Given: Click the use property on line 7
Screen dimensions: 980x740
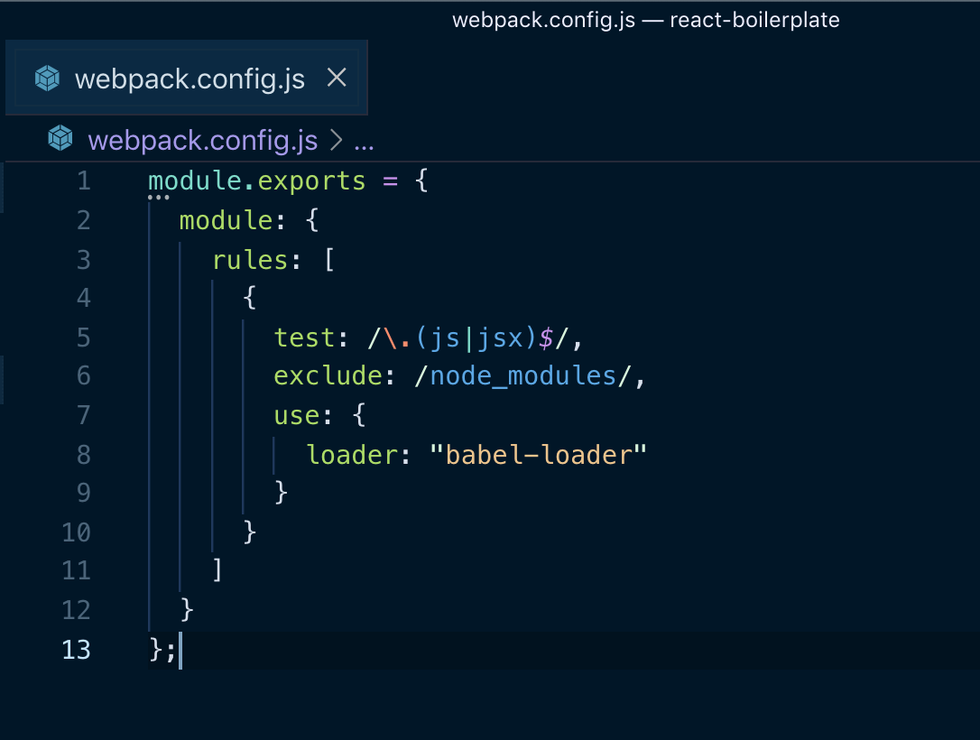Looking at the screenshot, I should click(291, 414).
